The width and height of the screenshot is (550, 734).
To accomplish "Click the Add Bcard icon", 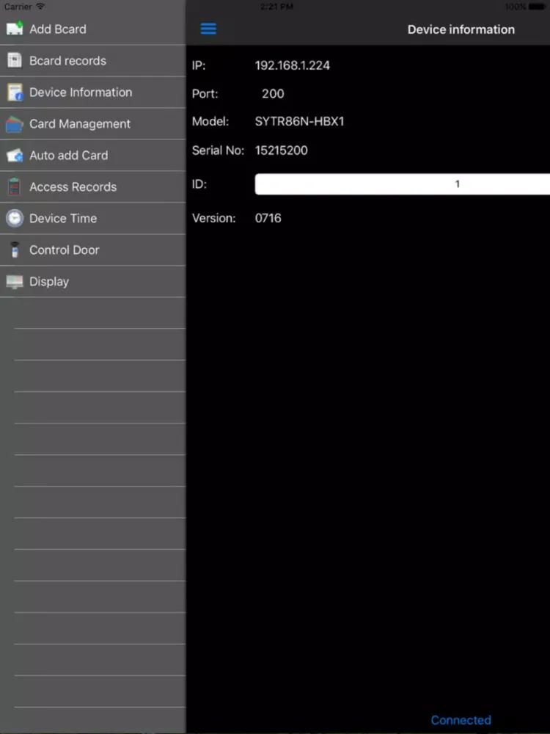I will [15, 29].
